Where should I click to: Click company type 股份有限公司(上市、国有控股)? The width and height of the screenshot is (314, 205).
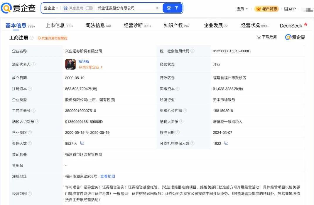tap(90, 100)
